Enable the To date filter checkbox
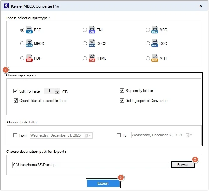The height and width of the screenshot is (191, 209). click(x=119, y=135)
